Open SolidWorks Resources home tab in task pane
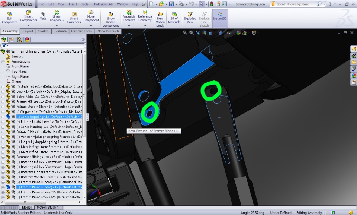The image size is (357, 215). [354, 49]
